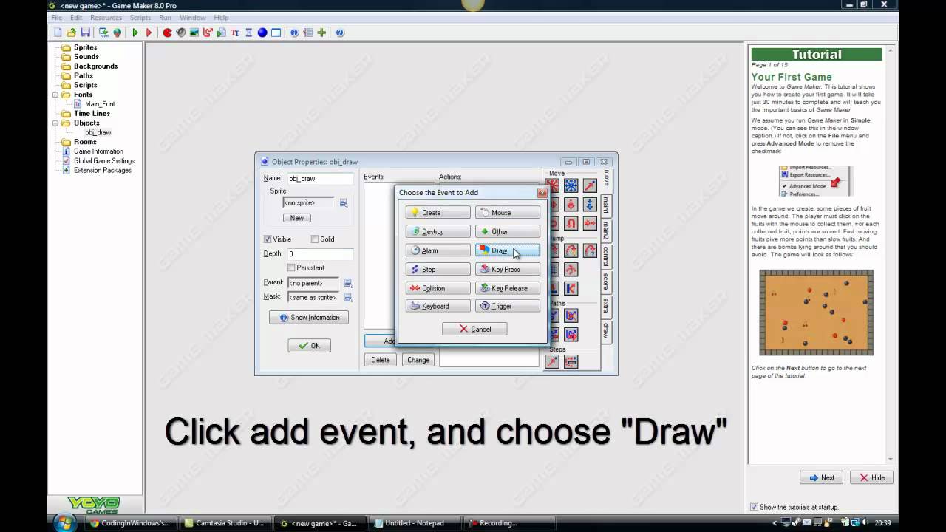Open a game file via folder icon
The height and width of the screenshot is (532, 946).
point(71,33)
